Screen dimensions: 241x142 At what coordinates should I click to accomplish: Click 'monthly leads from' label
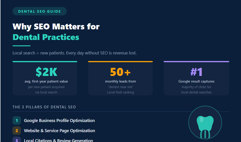click(x=120, y=81)
